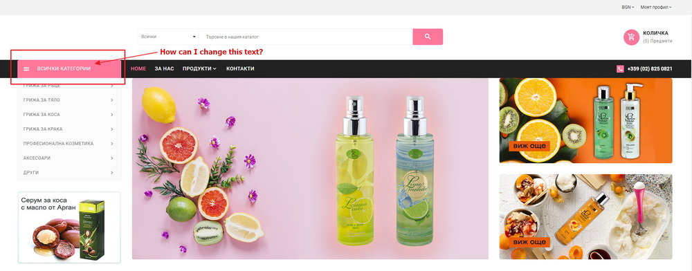The image size is (692, 271).
Task: Open the BGN currency dropdown
Action: pos(628,7)
